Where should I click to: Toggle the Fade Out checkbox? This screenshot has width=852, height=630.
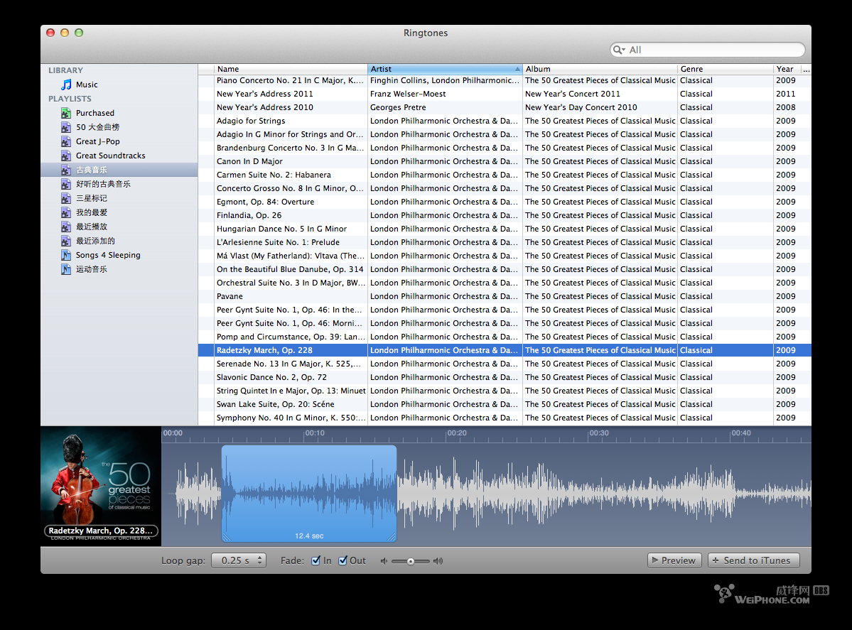click(343, 560)
